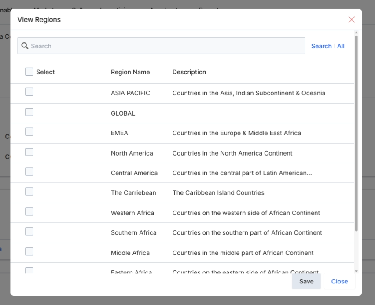375x305 pixels.
Task: Tick the Select all header checkbox
Action: click(29, 71)
